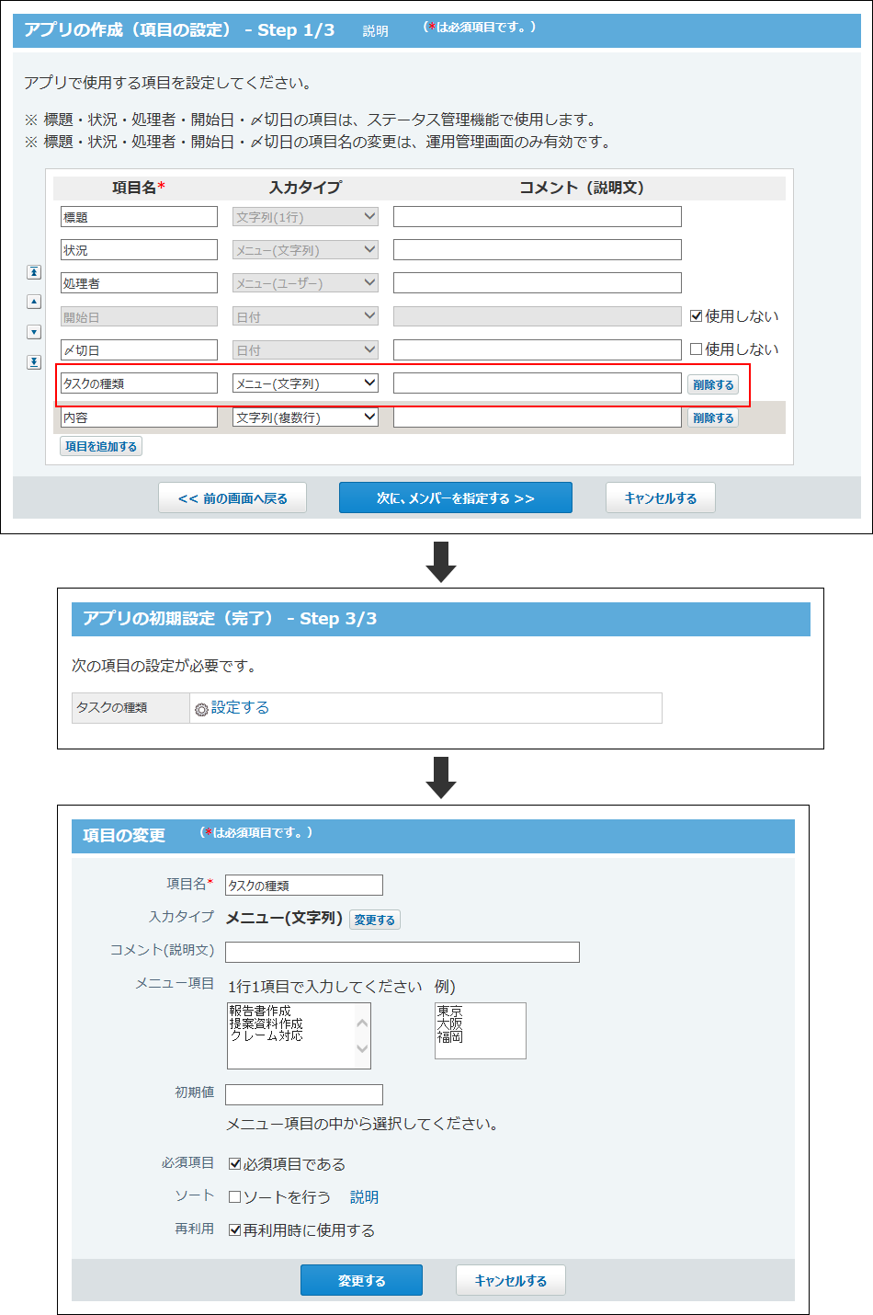The image size is (873, 1315).
Task: Toggle the 再利用時に使用する checkbox
Action: pyautogui.click(x=235, y=1230)
